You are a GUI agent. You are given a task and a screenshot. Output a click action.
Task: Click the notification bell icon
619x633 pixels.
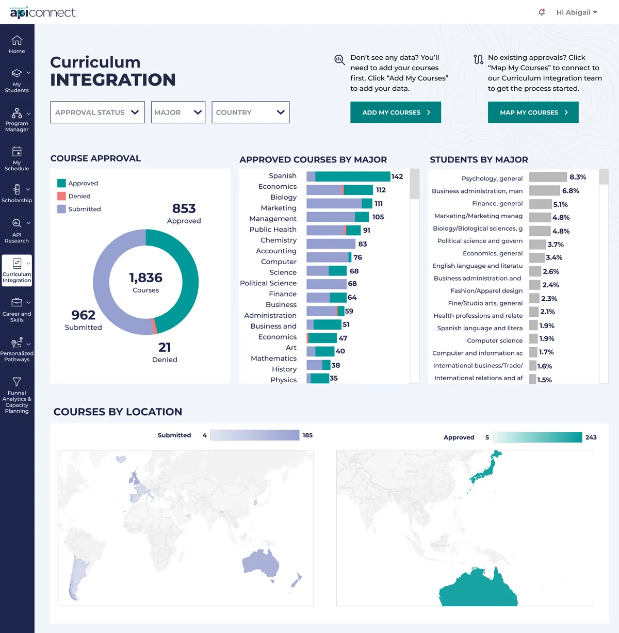point(542,12)
